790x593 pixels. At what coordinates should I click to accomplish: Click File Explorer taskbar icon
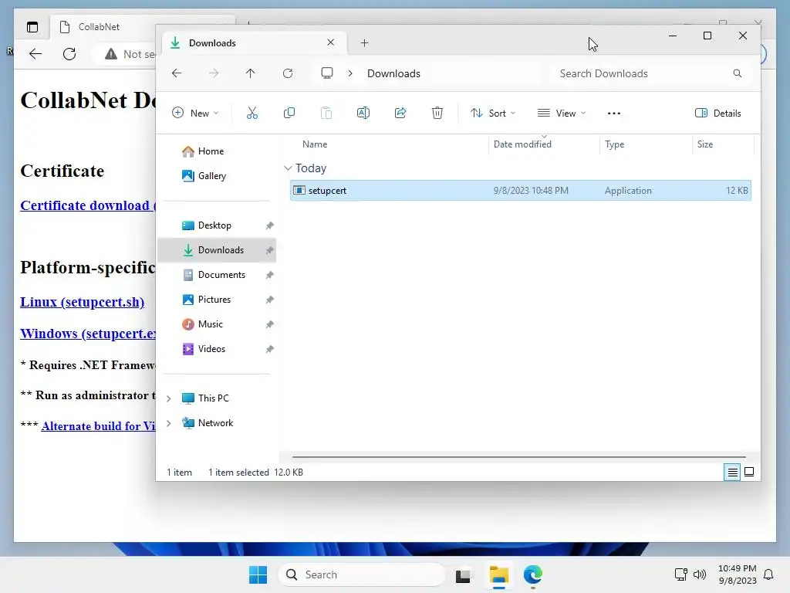pos(499,574)
